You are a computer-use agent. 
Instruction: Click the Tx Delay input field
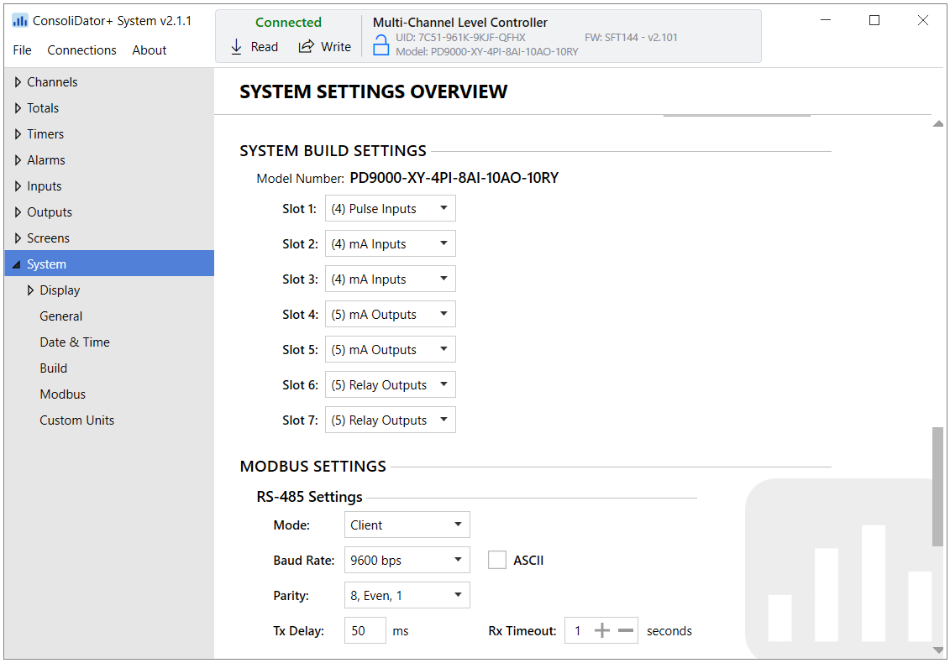pyautogui.click(x=365, y=630)
